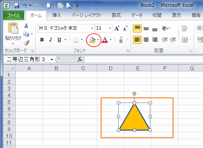Screen dimensions: 203x148
Task: Click the Excel application icon in title bar
Action: pyautogui.click(x=6, y=6)
